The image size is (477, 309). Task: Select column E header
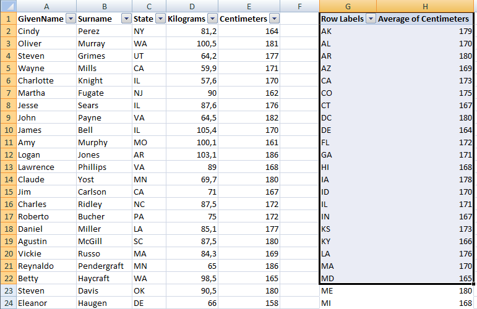(x=249, y=6)
